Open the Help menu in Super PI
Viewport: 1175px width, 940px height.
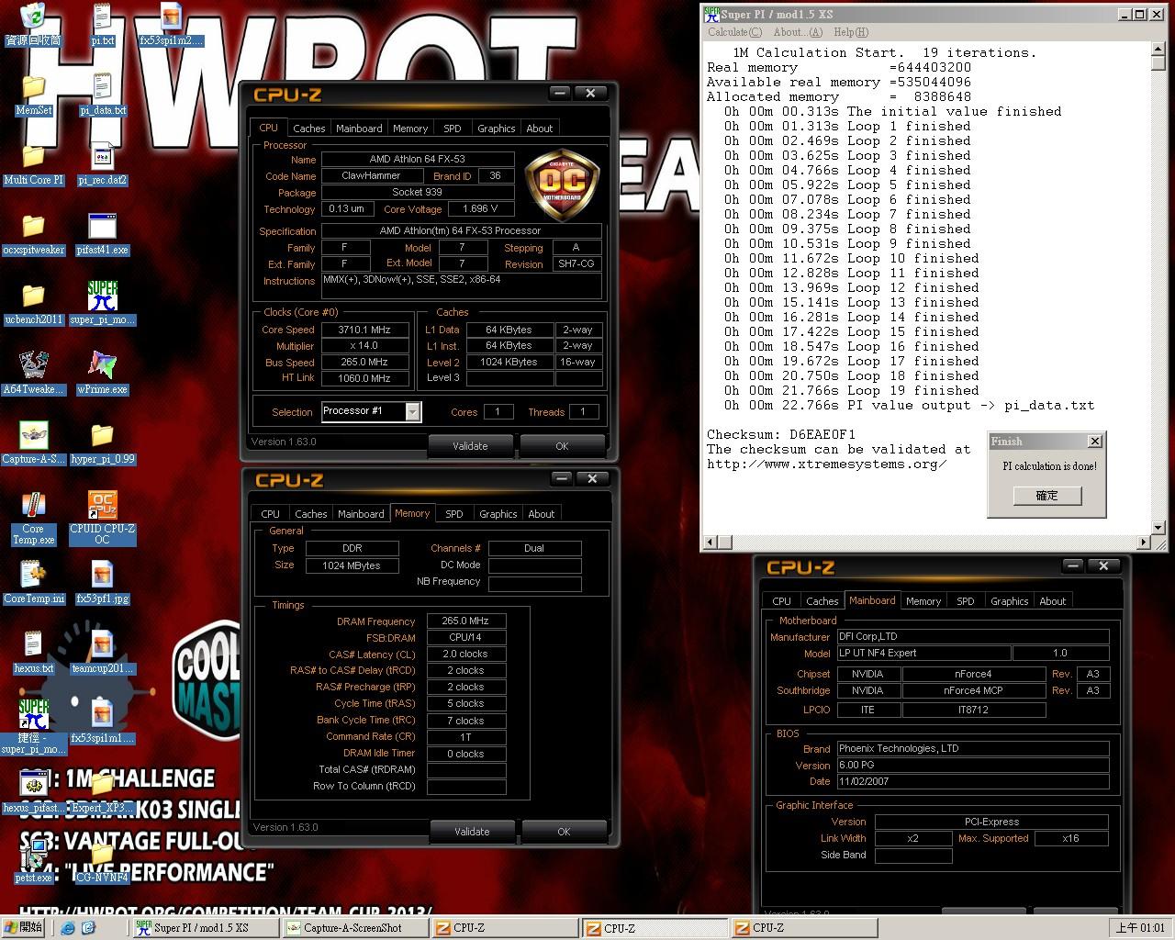coord(851,32)
